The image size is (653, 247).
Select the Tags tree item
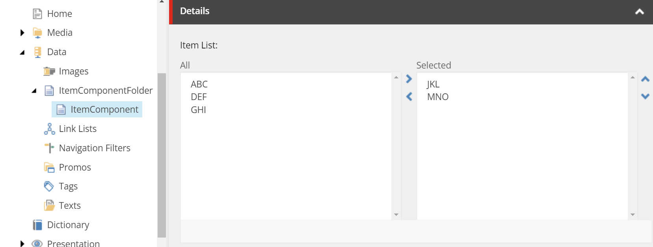(x=68, y=186)
